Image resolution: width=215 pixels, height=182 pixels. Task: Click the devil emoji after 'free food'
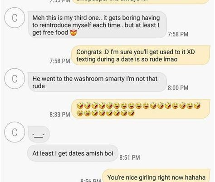(73, 33)
